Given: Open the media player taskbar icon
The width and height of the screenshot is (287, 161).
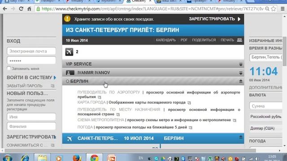Looking at the screenshot, I should [x=59, y=158].
